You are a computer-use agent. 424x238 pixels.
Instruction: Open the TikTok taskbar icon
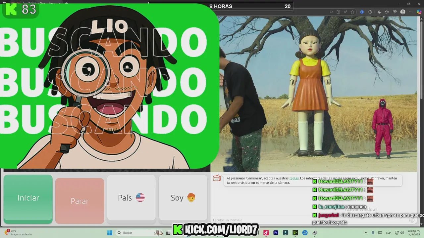pyautogui.click(x=266, y=233)
